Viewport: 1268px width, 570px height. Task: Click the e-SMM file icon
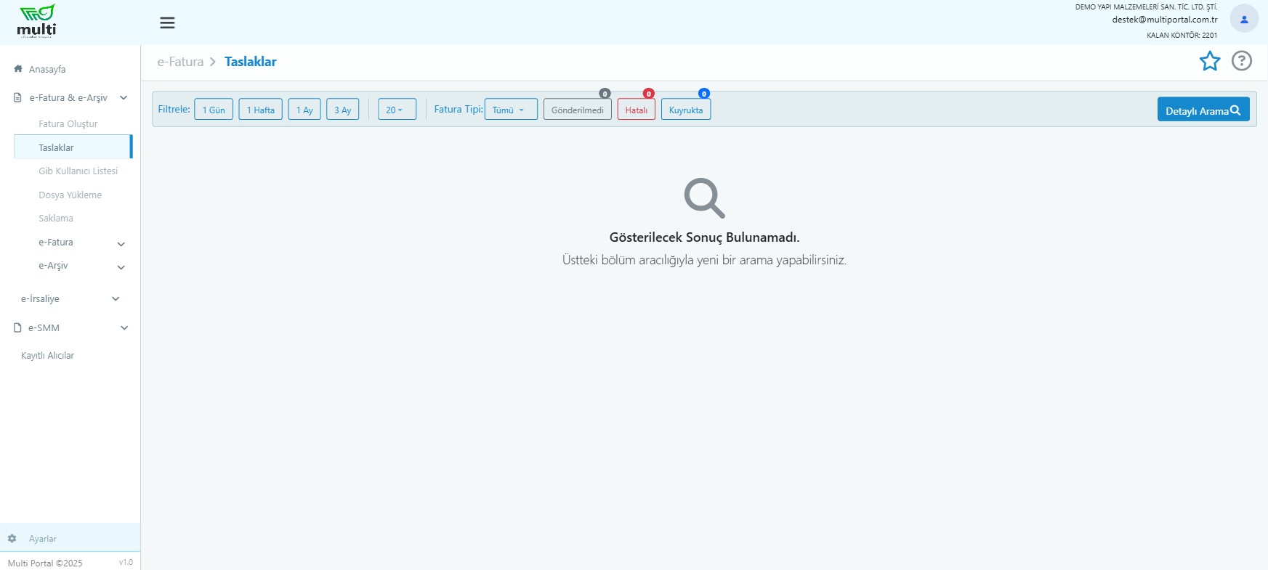pos(18,327)
